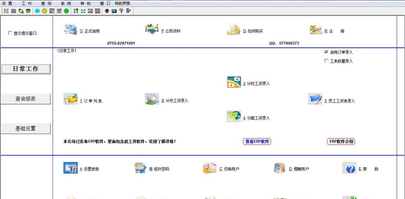The width and height of the screenshot is (405, 199).
Task: Click the colorful dots grid toolbar icon
Action: click(6, 11)
